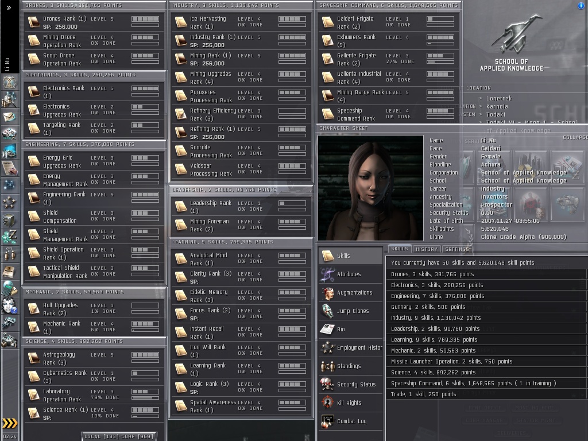This screenshot has width=588, height=441.
Task: Click the yellow arrows undock icon
Action: tap(10, 423)
